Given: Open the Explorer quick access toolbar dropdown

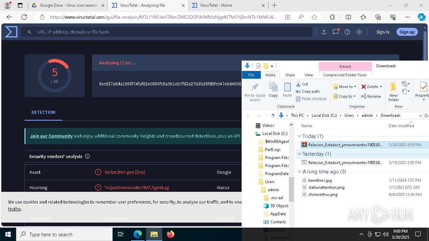Looking at the screenshot, I should click(272, 66).
